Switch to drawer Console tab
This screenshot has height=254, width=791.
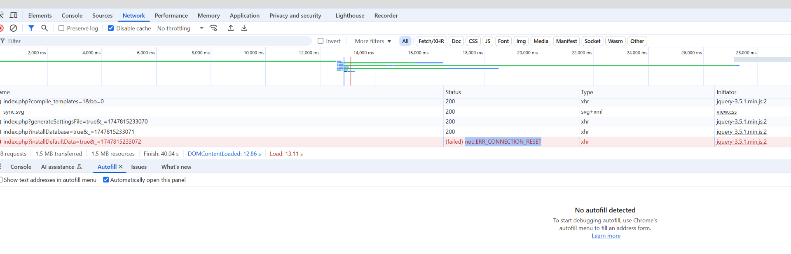click(21, 167)
